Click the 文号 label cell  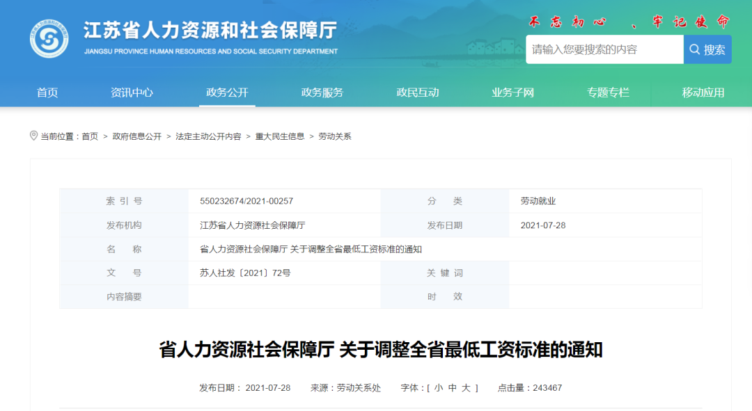pyautogui.click(x=124, y=273)
